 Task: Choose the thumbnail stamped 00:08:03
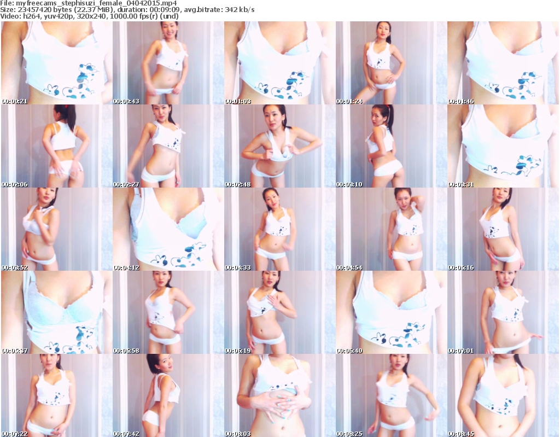pyautogui.click(x=279, y=395)
